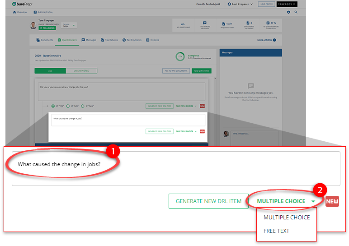This screenshot has width=349, height=246.
Task: Click the Messages panel header
Action: coord(250,53)
